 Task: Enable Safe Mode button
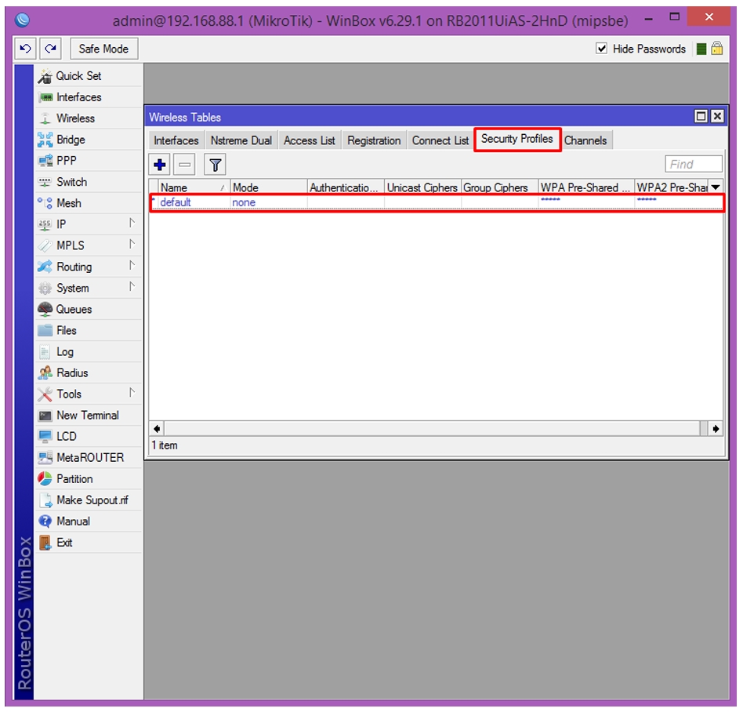tap(103, 49)
